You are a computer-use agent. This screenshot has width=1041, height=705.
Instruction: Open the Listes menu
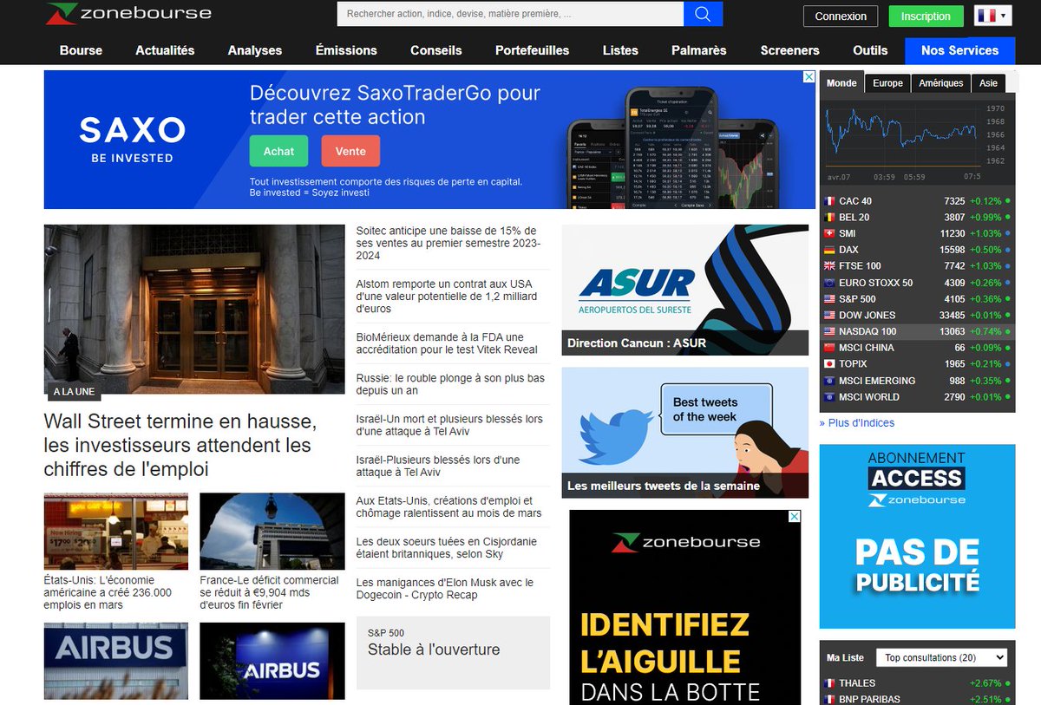click(620, 50)
